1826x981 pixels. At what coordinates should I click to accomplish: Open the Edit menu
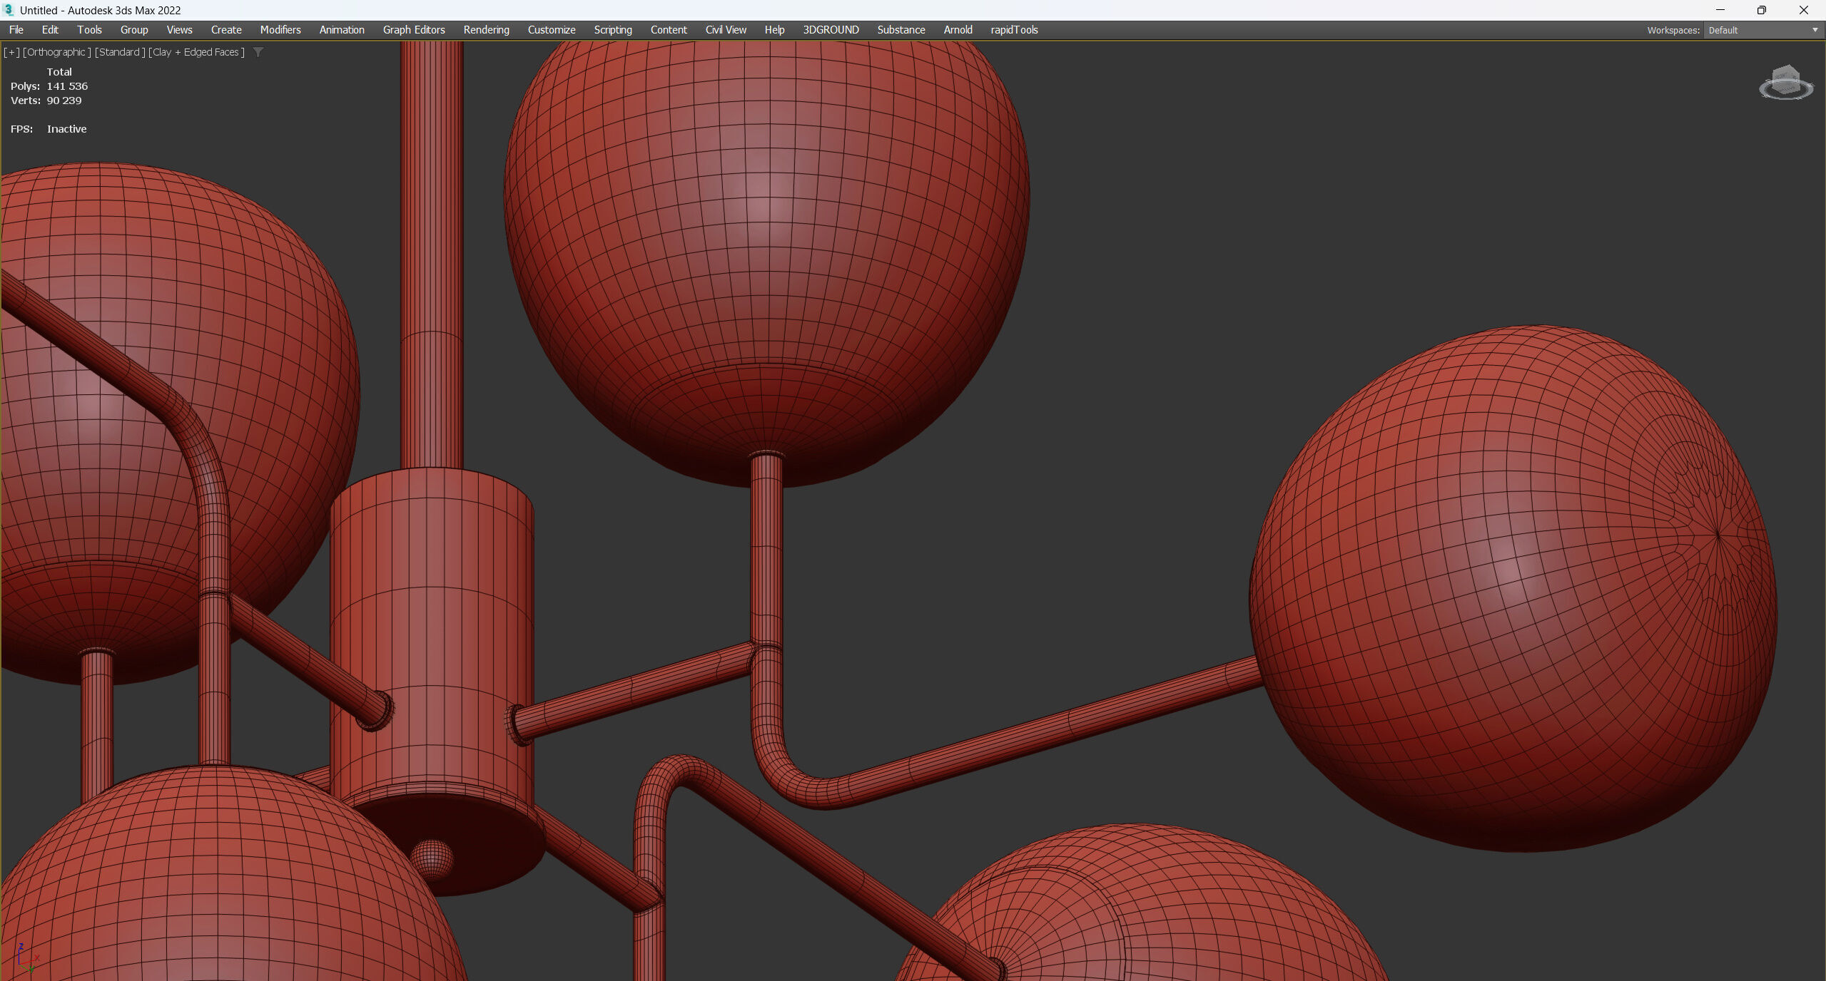point(50,30)
